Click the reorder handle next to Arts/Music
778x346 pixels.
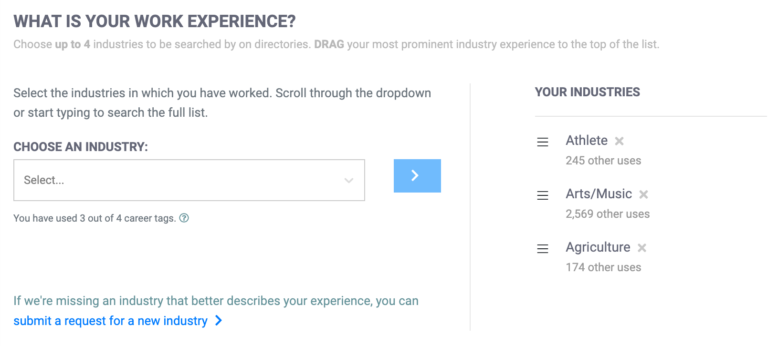pyautogui.click(x=543, y=195)
